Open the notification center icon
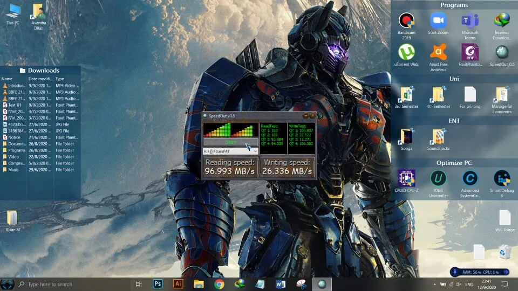Viewport: 518px width, 291px height. [505, 284]
